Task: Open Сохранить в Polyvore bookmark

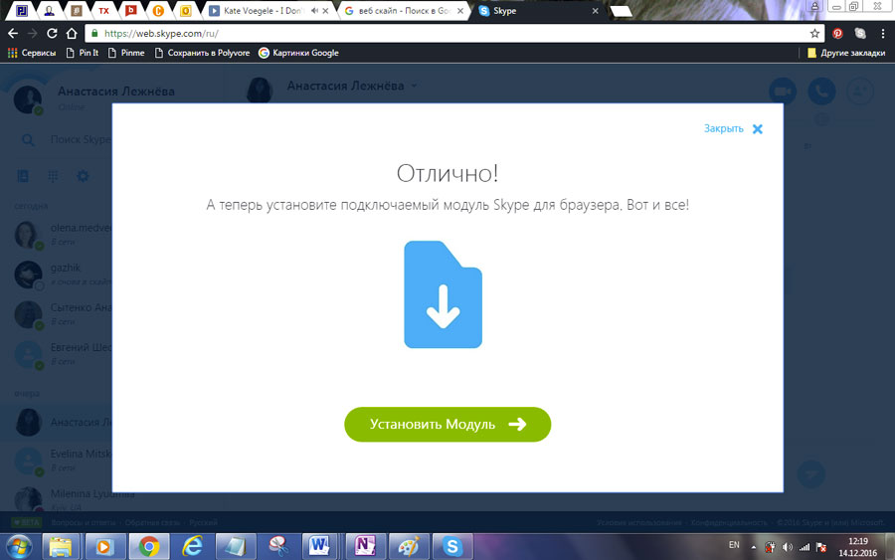Action: coord(203,53)
